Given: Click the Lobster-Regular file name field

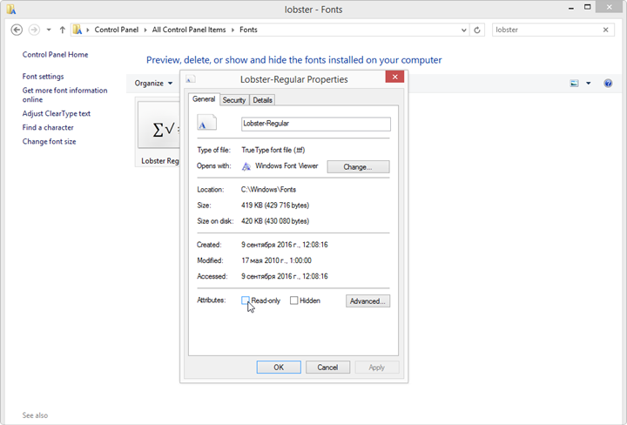Looking at the screenshot, I should [315, 124].
